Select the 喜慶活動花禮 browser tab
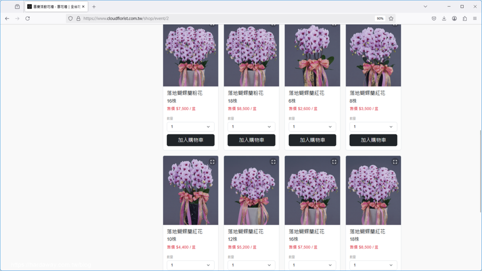Screen dimensions: 482x271 coord(56,7)
